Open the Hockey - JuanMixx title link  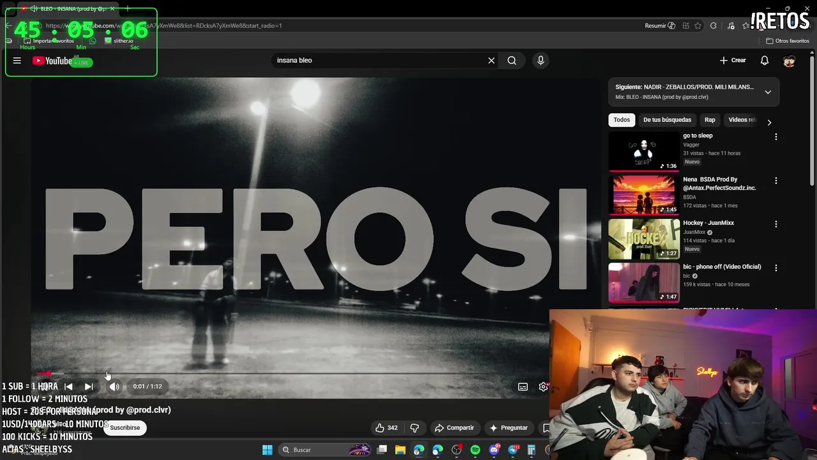(x=708, y=223)
